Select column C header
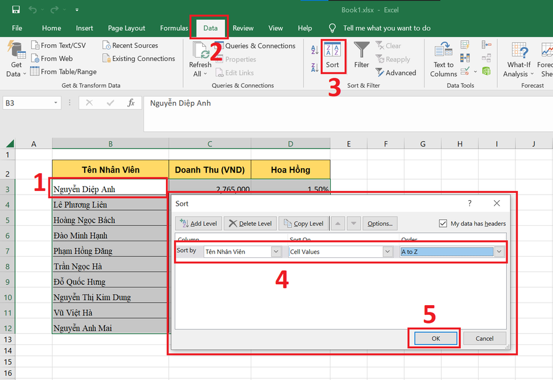Screen dimensions: 553x380 coord(210,144)
